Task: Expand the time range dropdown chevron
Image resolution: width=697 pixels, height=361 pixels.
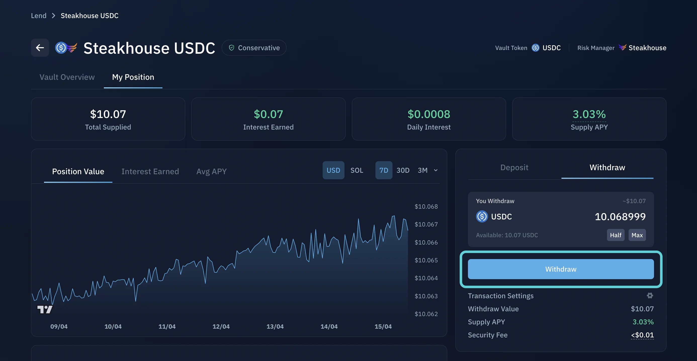Action: click(x=435, y=170)
